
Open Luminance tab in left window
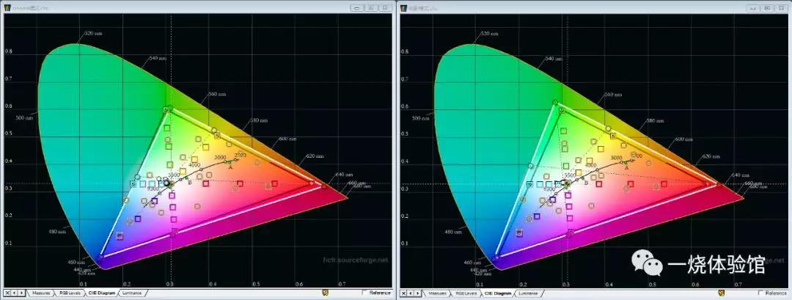(x=132, y=293)
